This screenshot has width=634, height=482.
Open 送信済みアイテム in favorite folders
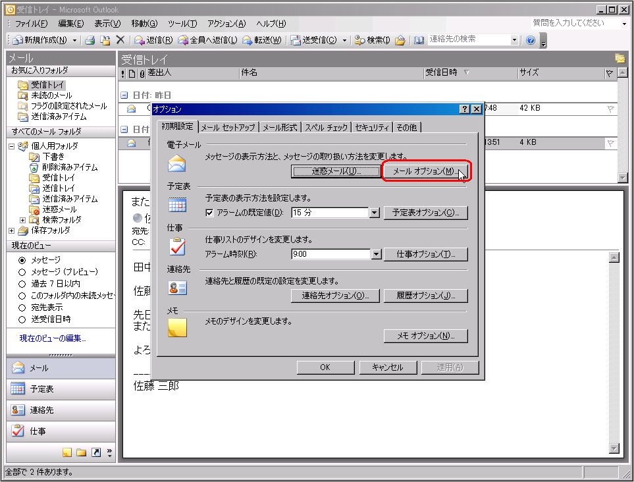(59, 117)
